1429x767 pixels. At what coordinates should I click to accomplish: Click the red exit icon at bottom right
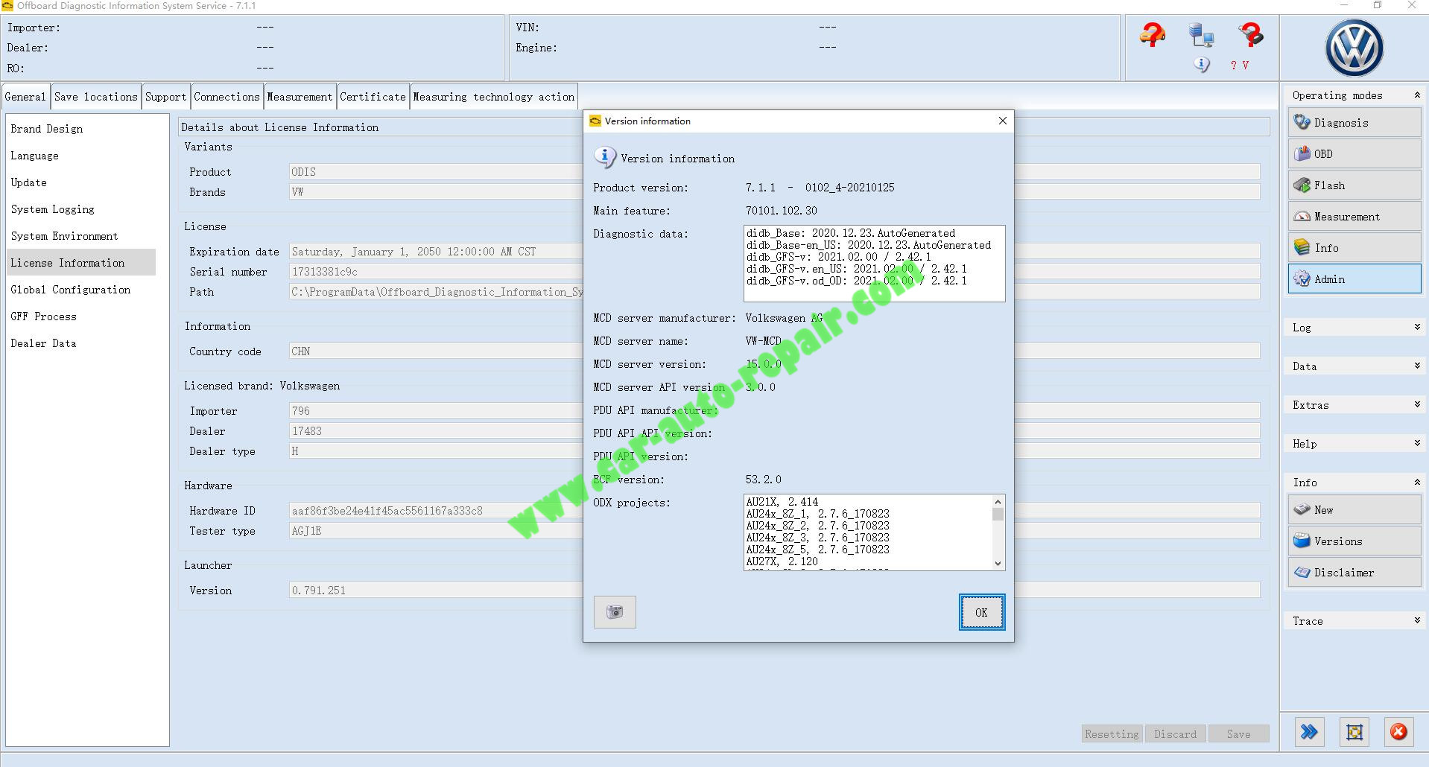pyautogui.click(x=1398, y=732)
